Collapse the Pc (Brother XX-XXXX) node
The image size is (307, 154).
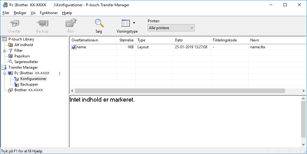tap(4, 73)
